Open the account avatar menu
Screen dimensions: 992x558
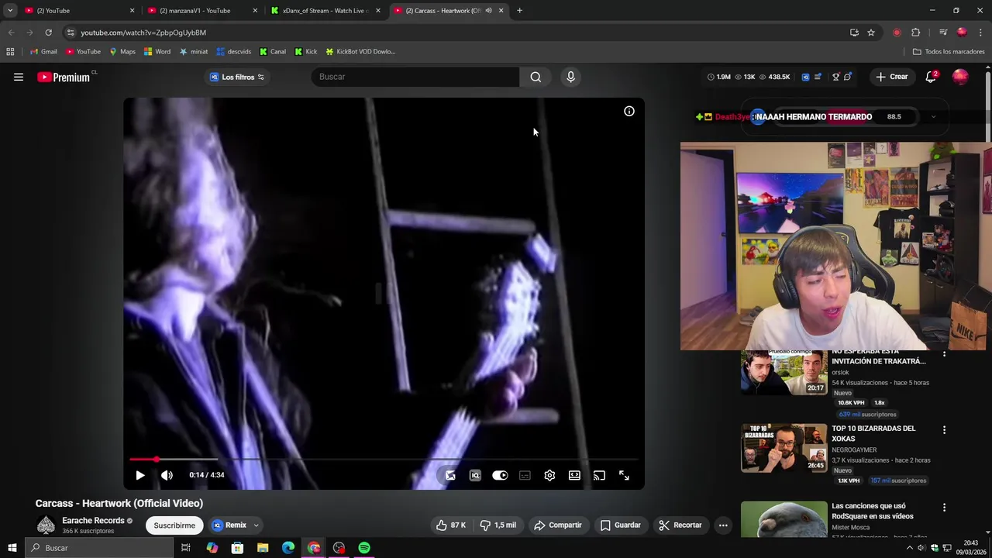(x=960, y=77)
